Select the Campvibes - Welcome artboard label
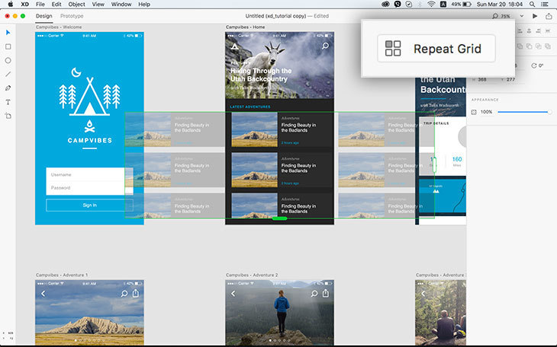Image resolution: width=557 pixels, height=347 pixels. tap(59, 27)
